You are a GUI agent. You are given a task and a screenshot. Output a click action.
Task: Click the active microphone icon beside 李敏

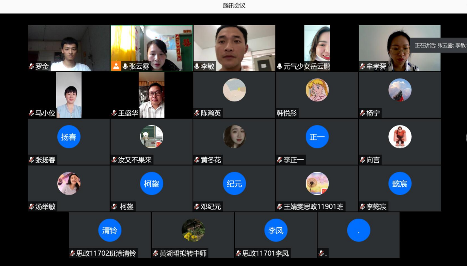pyautogui.click(x=198, y=66)
